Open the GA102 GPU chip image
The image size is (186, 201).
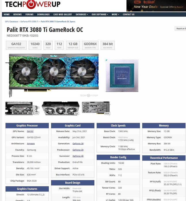[122, 76]
